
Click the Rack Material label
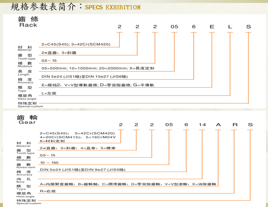click(x=25, y=48)
